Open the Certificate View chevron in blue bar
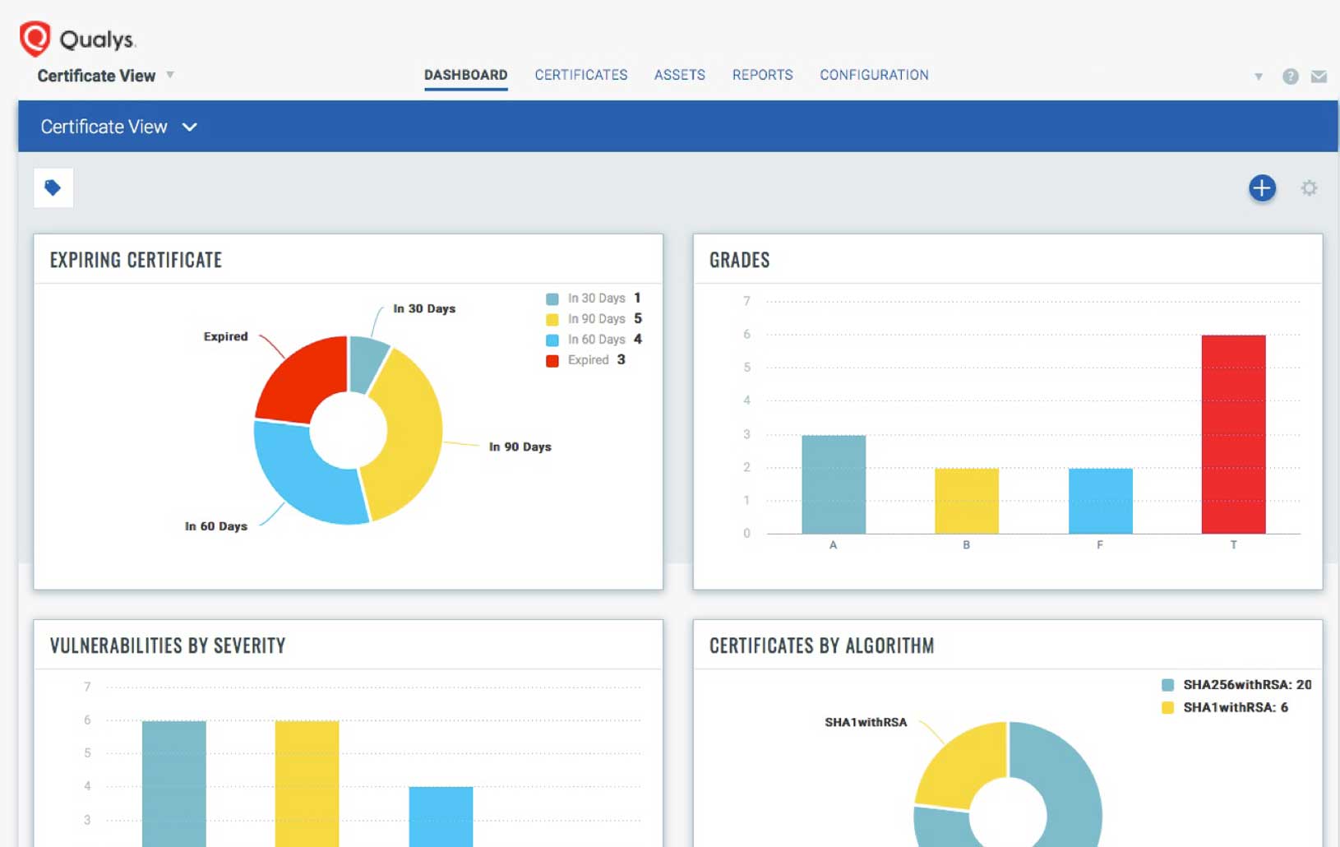The width and height of the screenshot is (1340, 847). click(x=190, y=127)
